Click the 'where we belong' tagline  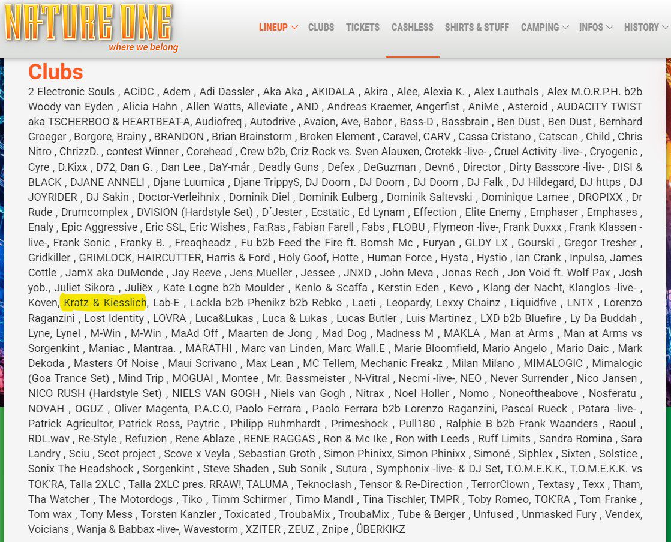143,47
